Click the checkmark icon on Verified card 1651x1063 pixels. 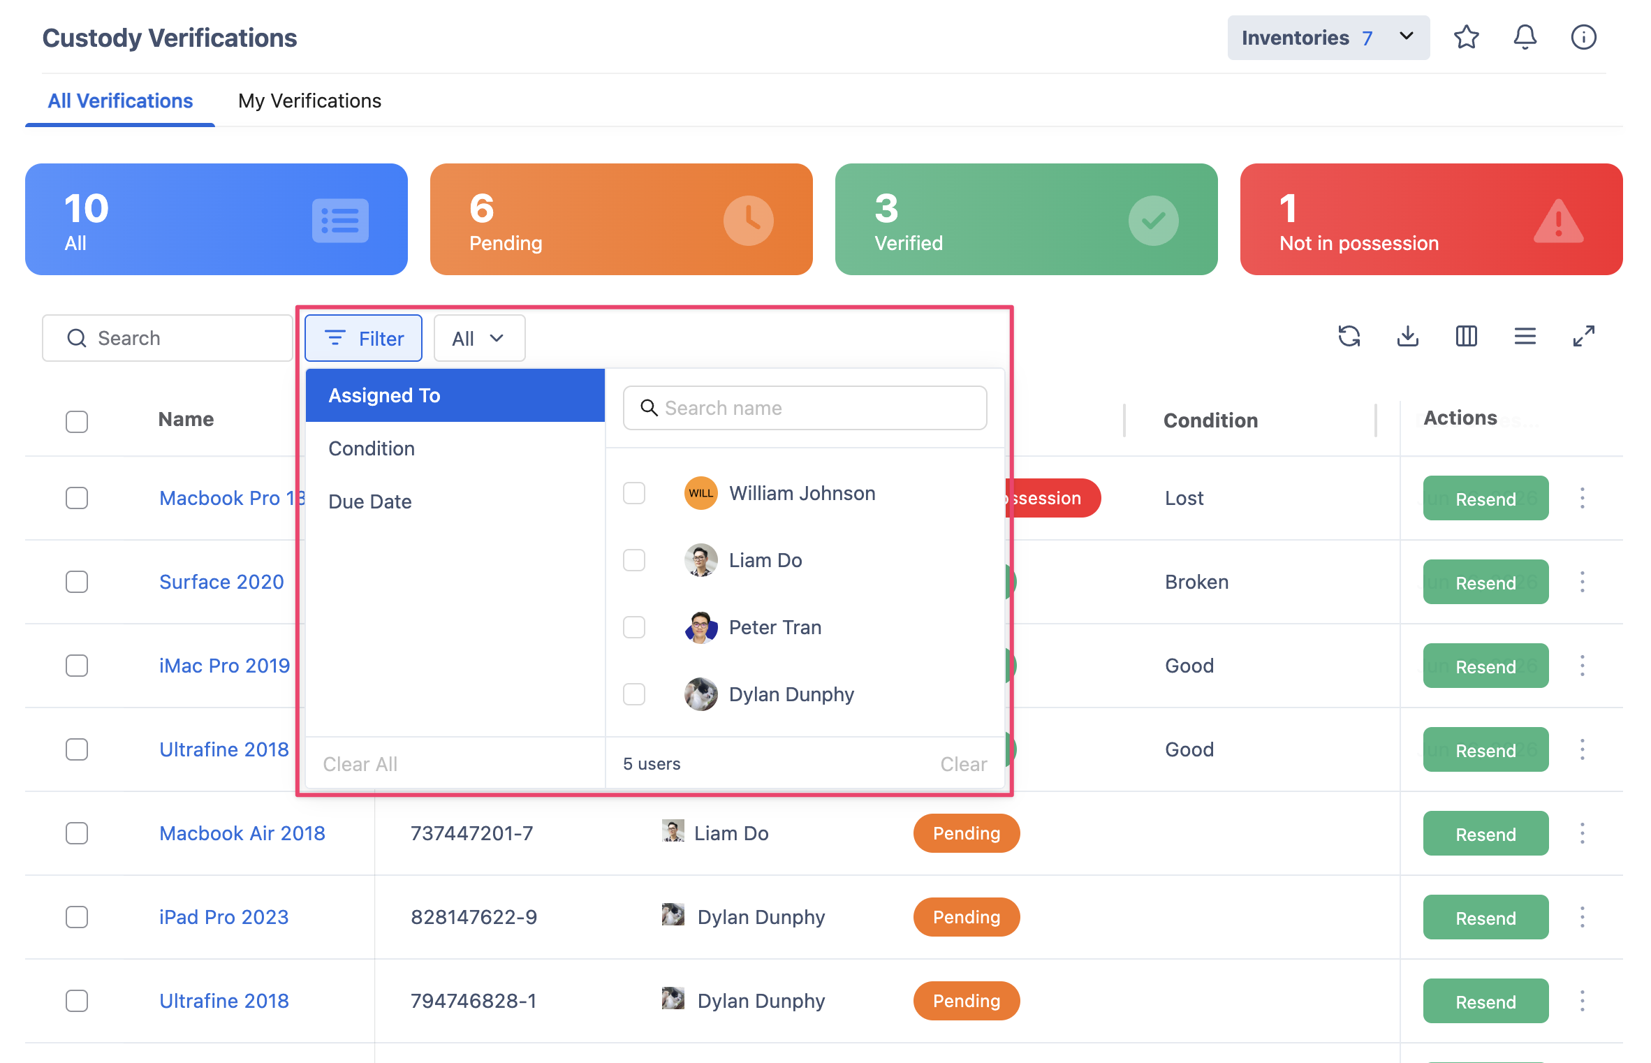(1153, 221)
